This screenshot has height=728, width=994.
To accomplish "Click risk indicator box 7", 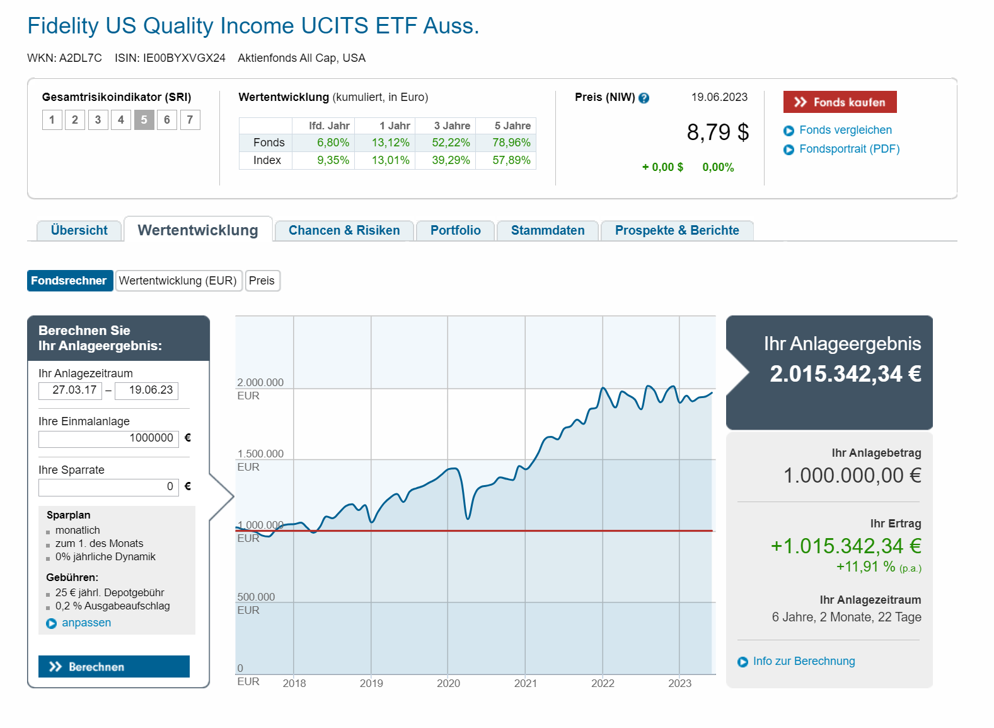I will click(x=190, y=120).
